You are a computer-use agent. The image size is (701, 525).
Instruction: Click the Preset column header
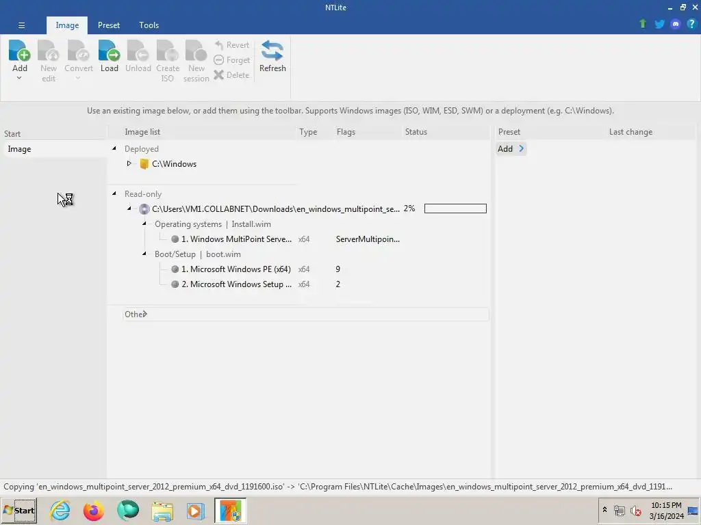[x=509, y=132]
